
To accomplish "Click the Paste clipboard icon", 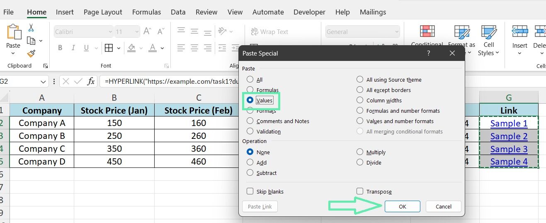I will click(14, 32).
